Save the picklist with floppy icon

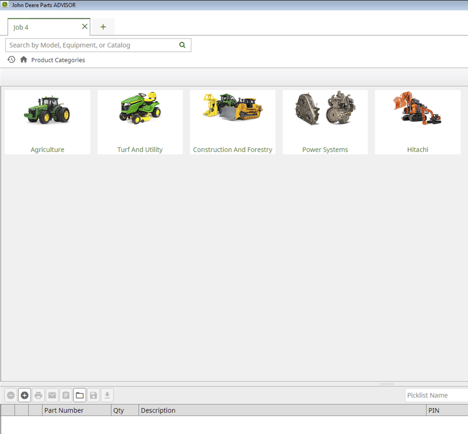click(93, 395)
